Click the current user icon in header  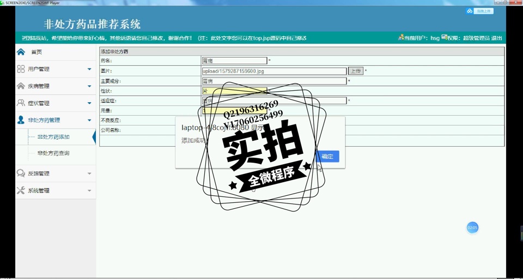(x=401, y=38)
